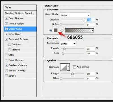Enable the Satin checkbox
Image resolution: width=113 pixels, height=102 pixels.
(6, 55)
